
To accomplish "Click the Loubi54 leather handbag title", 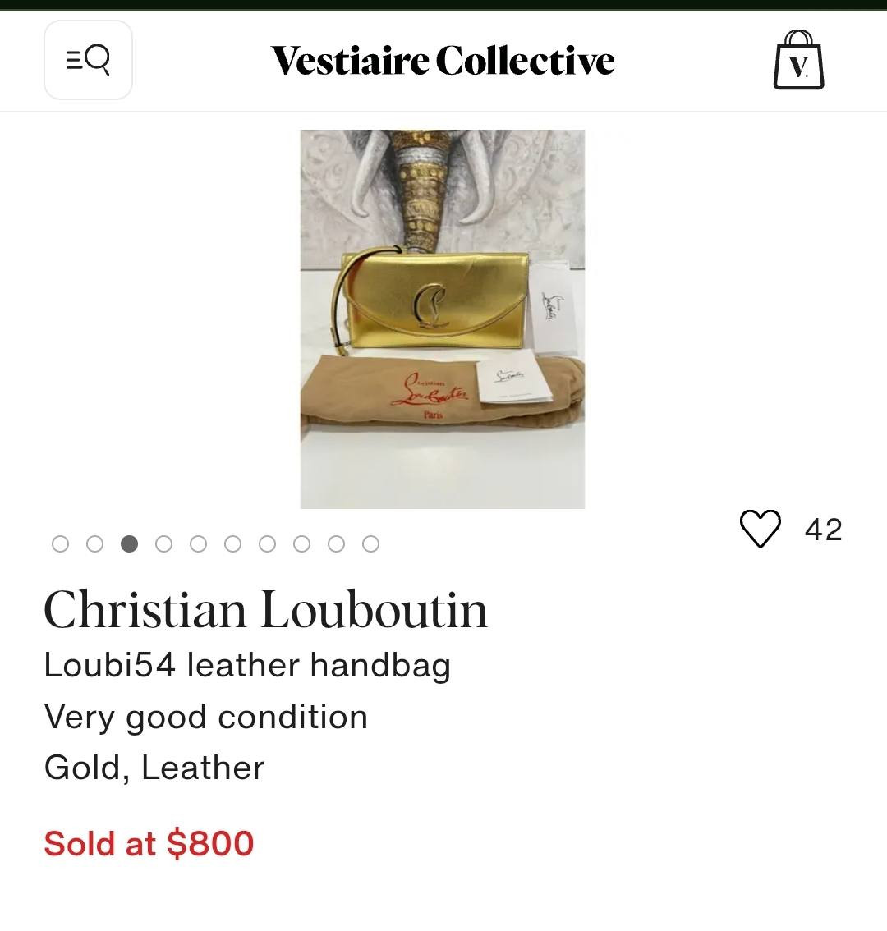I will (x=247, y=664).
